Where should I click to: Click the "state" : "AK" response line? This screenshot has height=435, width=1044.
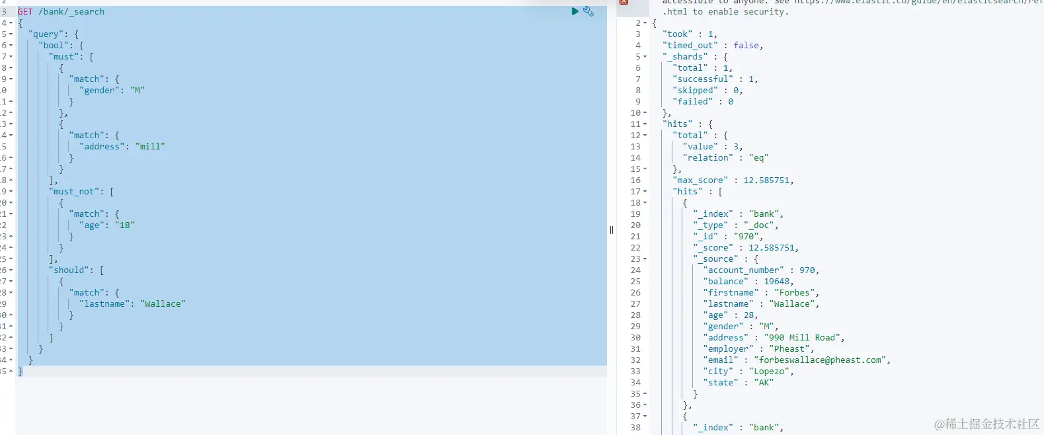[x=739, y=383]
